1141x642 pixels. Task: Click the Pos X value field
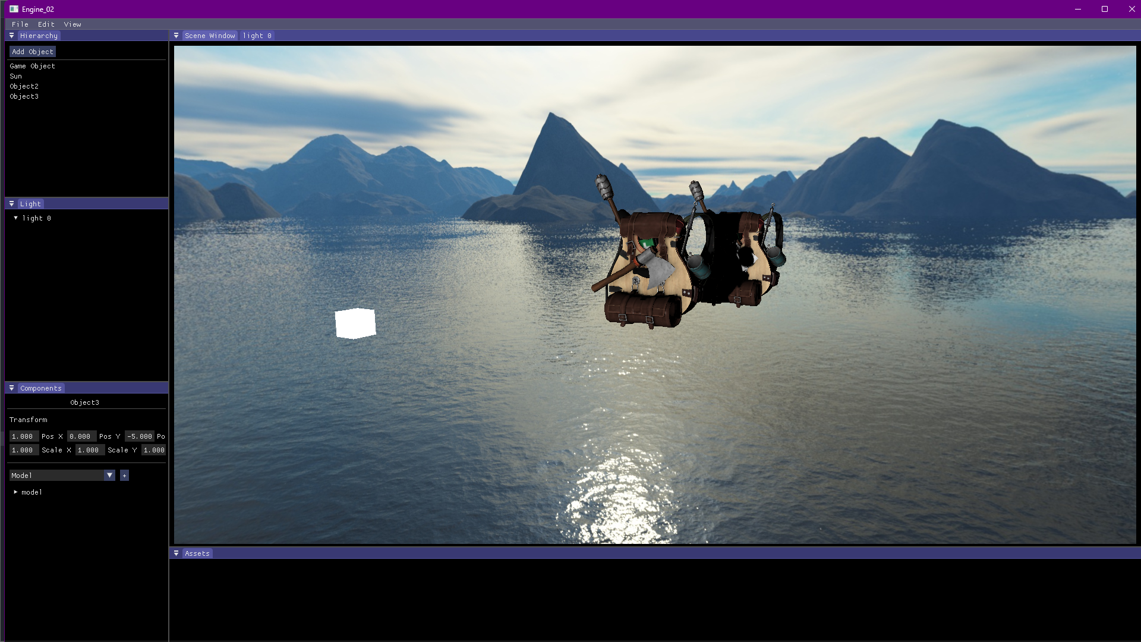click(x=24, y=436)
